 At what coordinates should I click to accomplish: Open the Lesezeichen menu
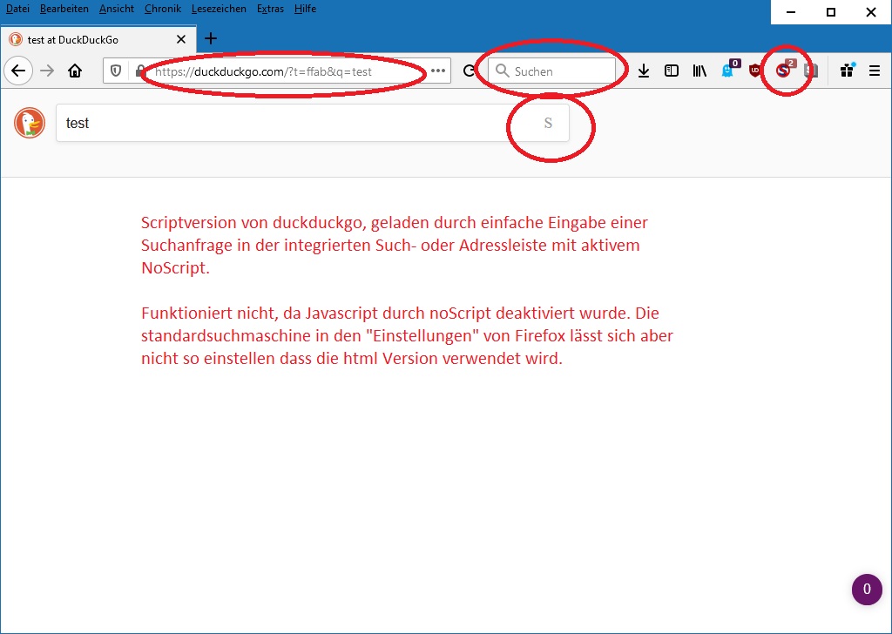[x=219, y=9]
